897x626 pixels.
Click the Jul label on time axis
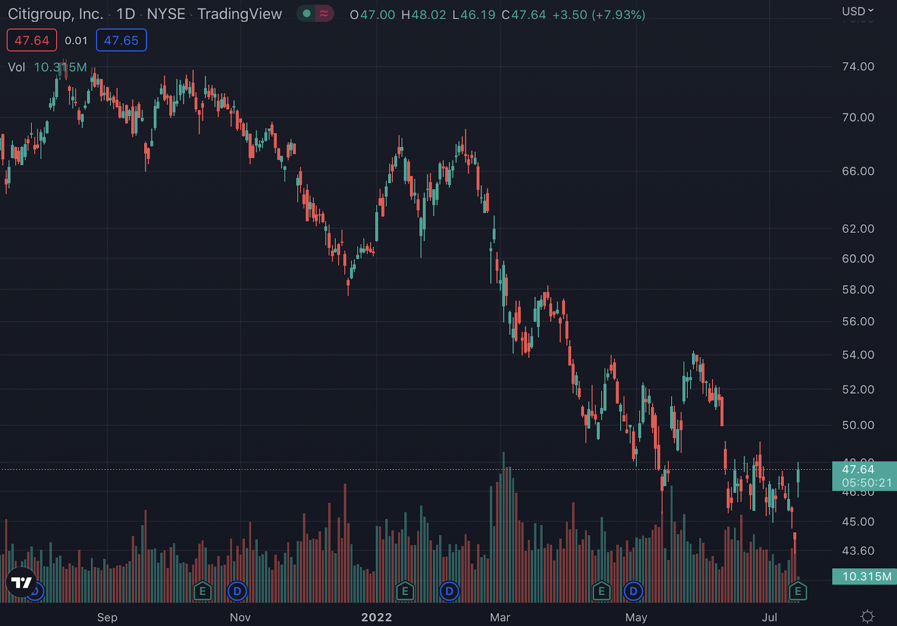[x=770, y=618]
